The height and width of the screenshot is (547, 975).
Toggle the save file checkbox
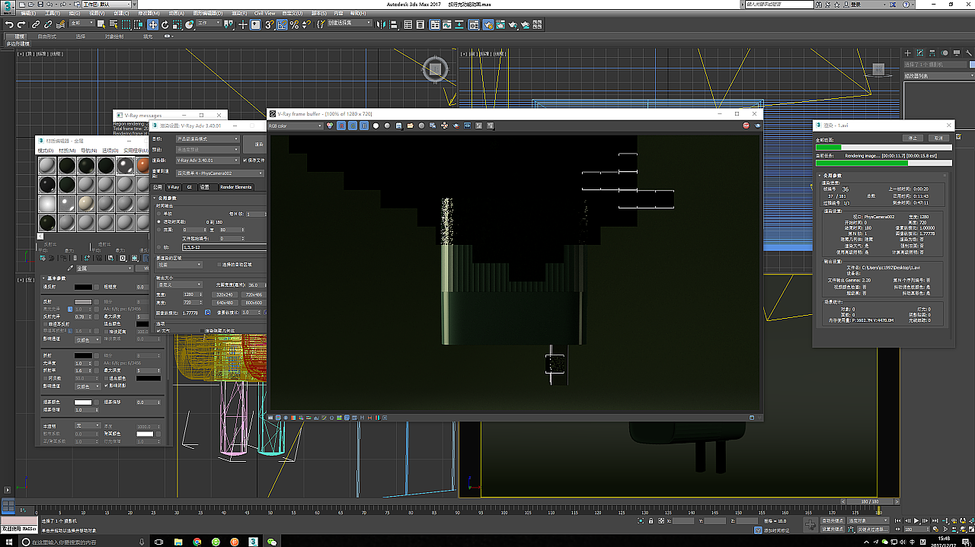tap(244, 161)
